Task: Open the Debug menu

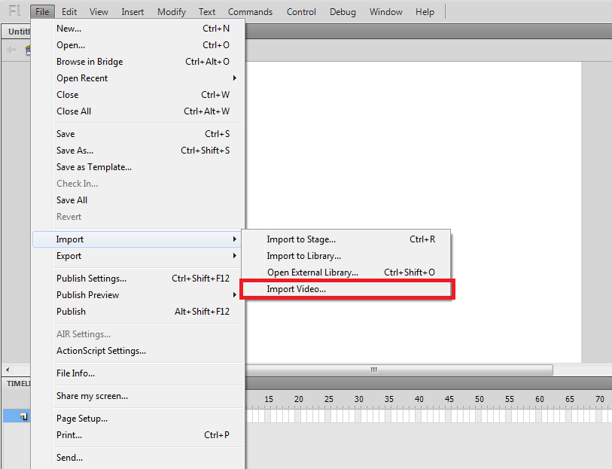Action: tap(343, 12)
